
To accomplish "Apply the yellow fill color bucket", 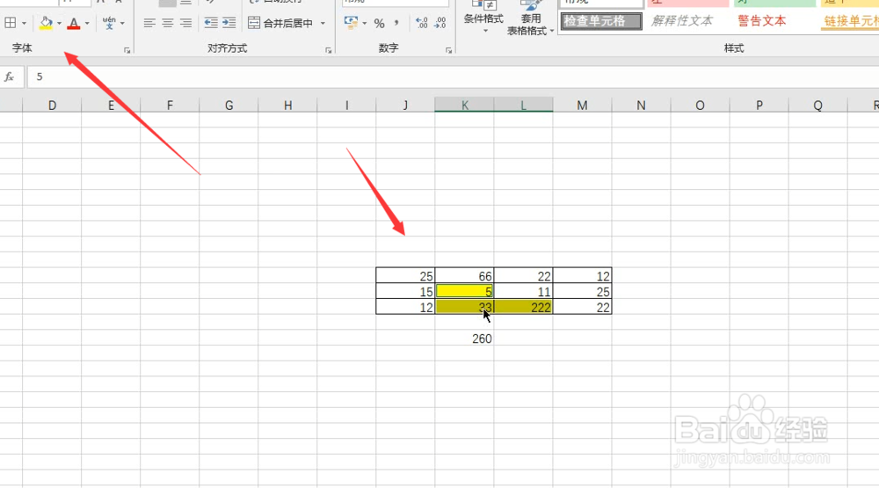I will tap(46, 23).
